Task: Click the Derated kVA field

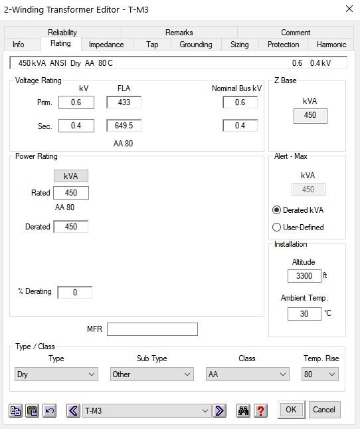Action: [x=71, y=227]
